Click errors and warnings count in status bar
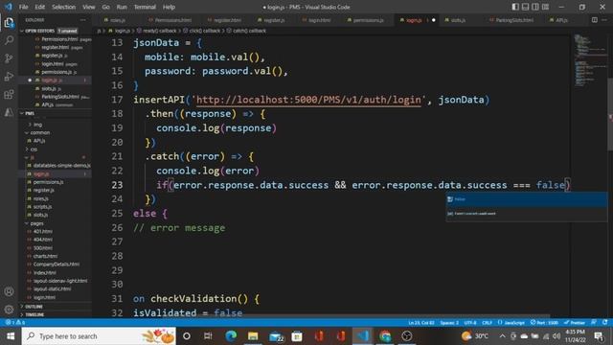 coord(15,323)
